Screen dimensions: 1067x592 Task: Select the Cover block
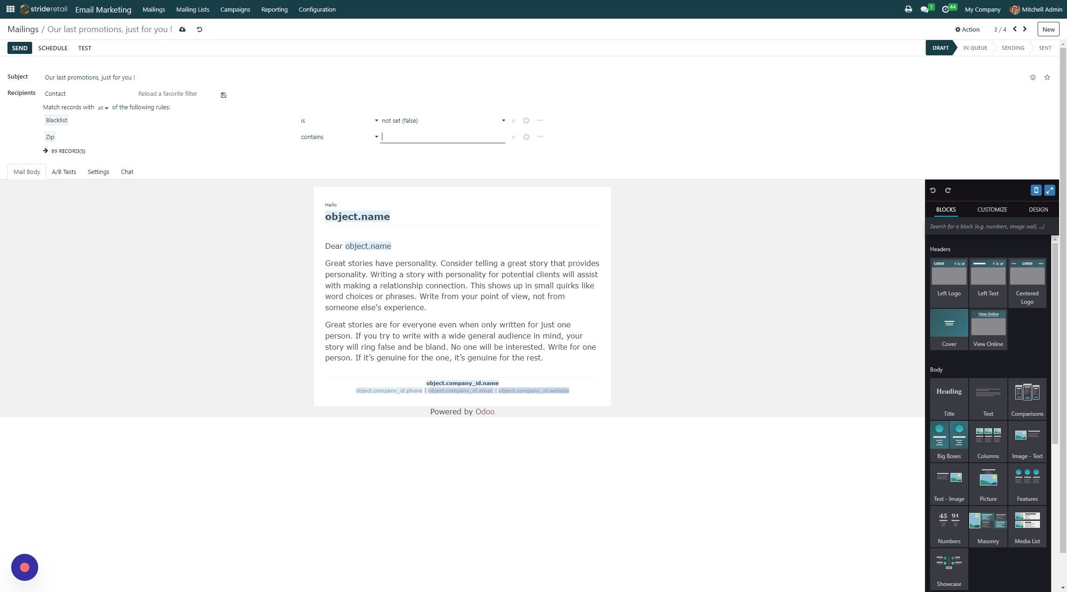tap(949, 329)
